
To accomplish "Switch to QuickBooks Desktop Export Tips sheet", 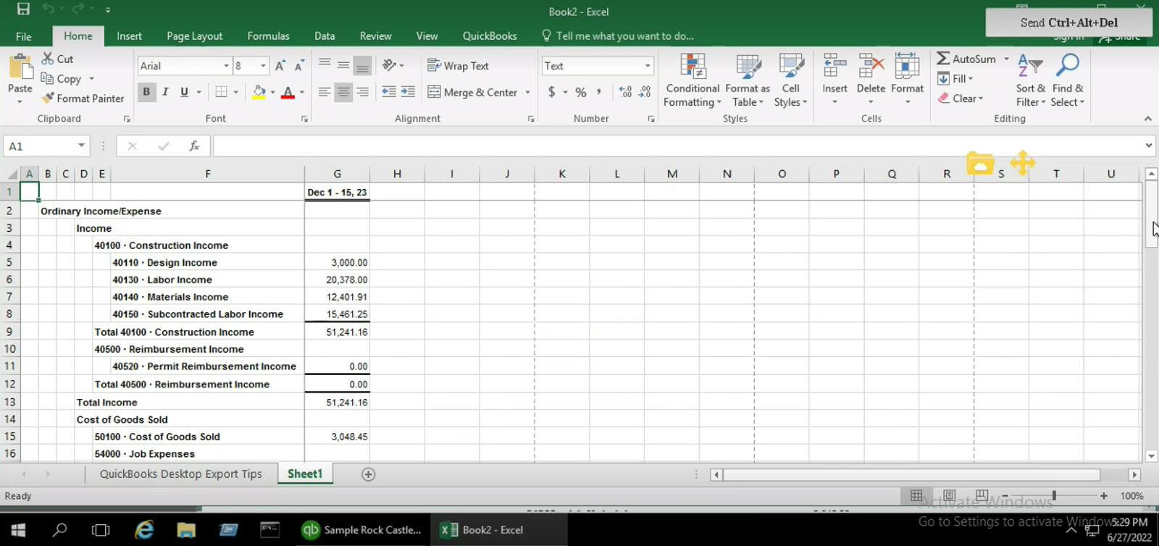I will (x=180, y=474).
